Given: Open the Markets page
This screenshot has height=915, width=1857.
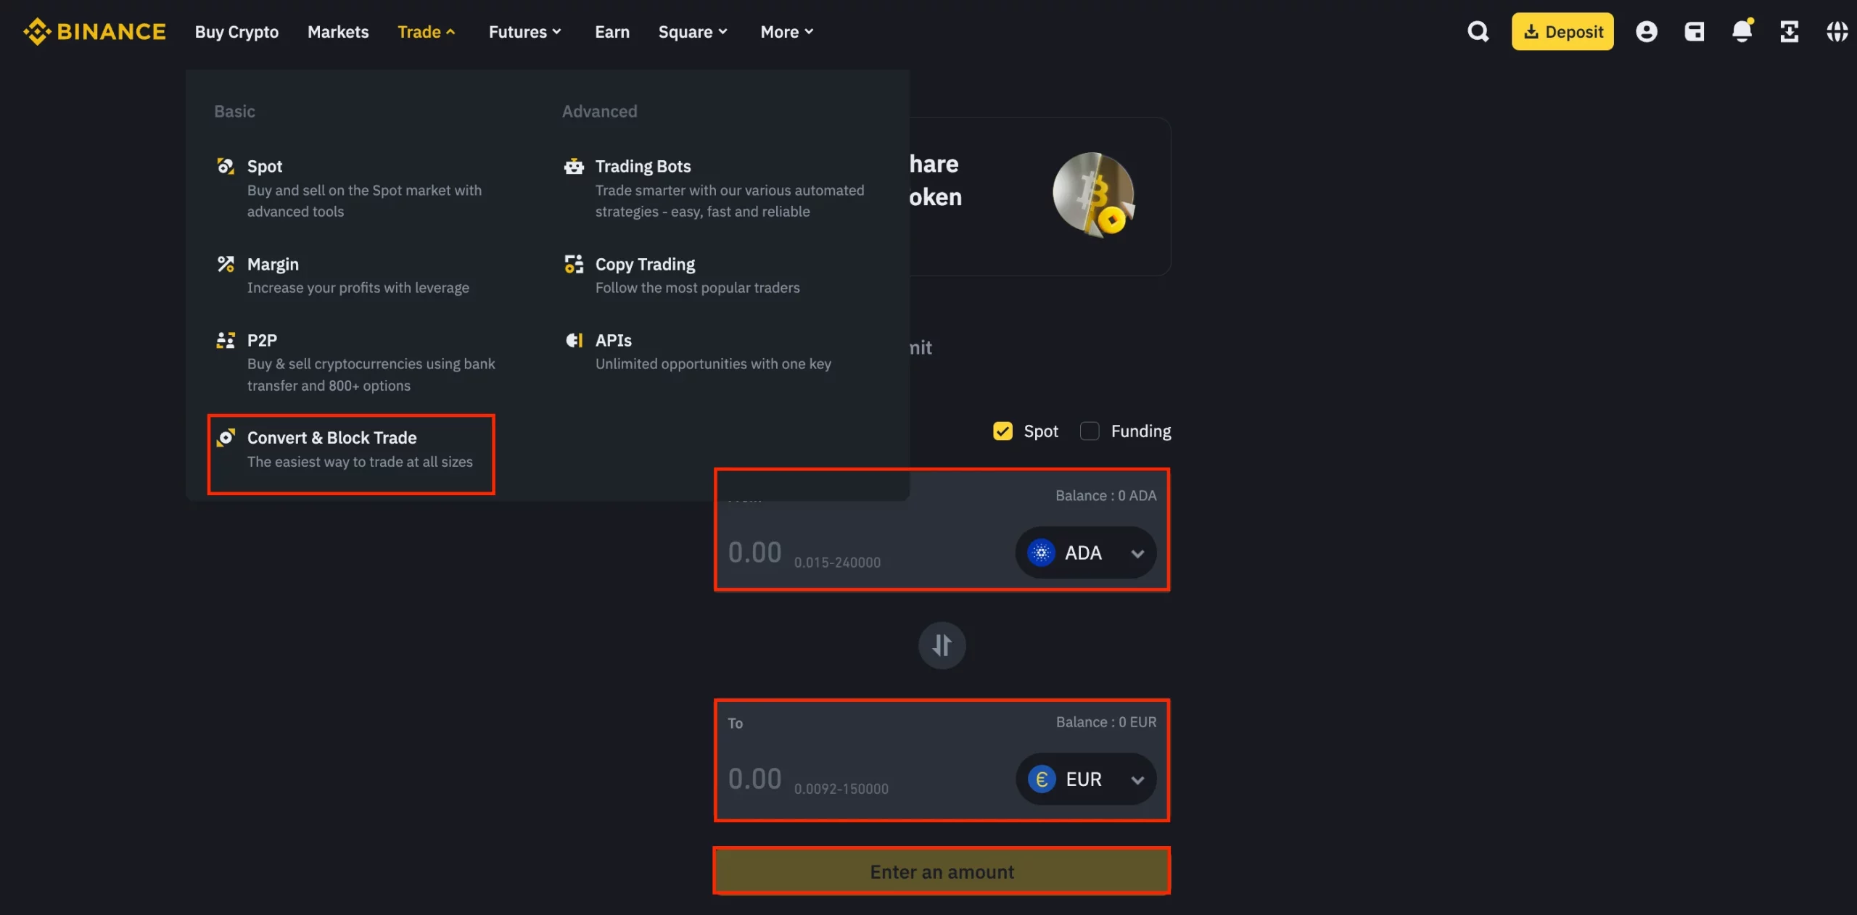Looking at the screenshot, I should [338, 32].
